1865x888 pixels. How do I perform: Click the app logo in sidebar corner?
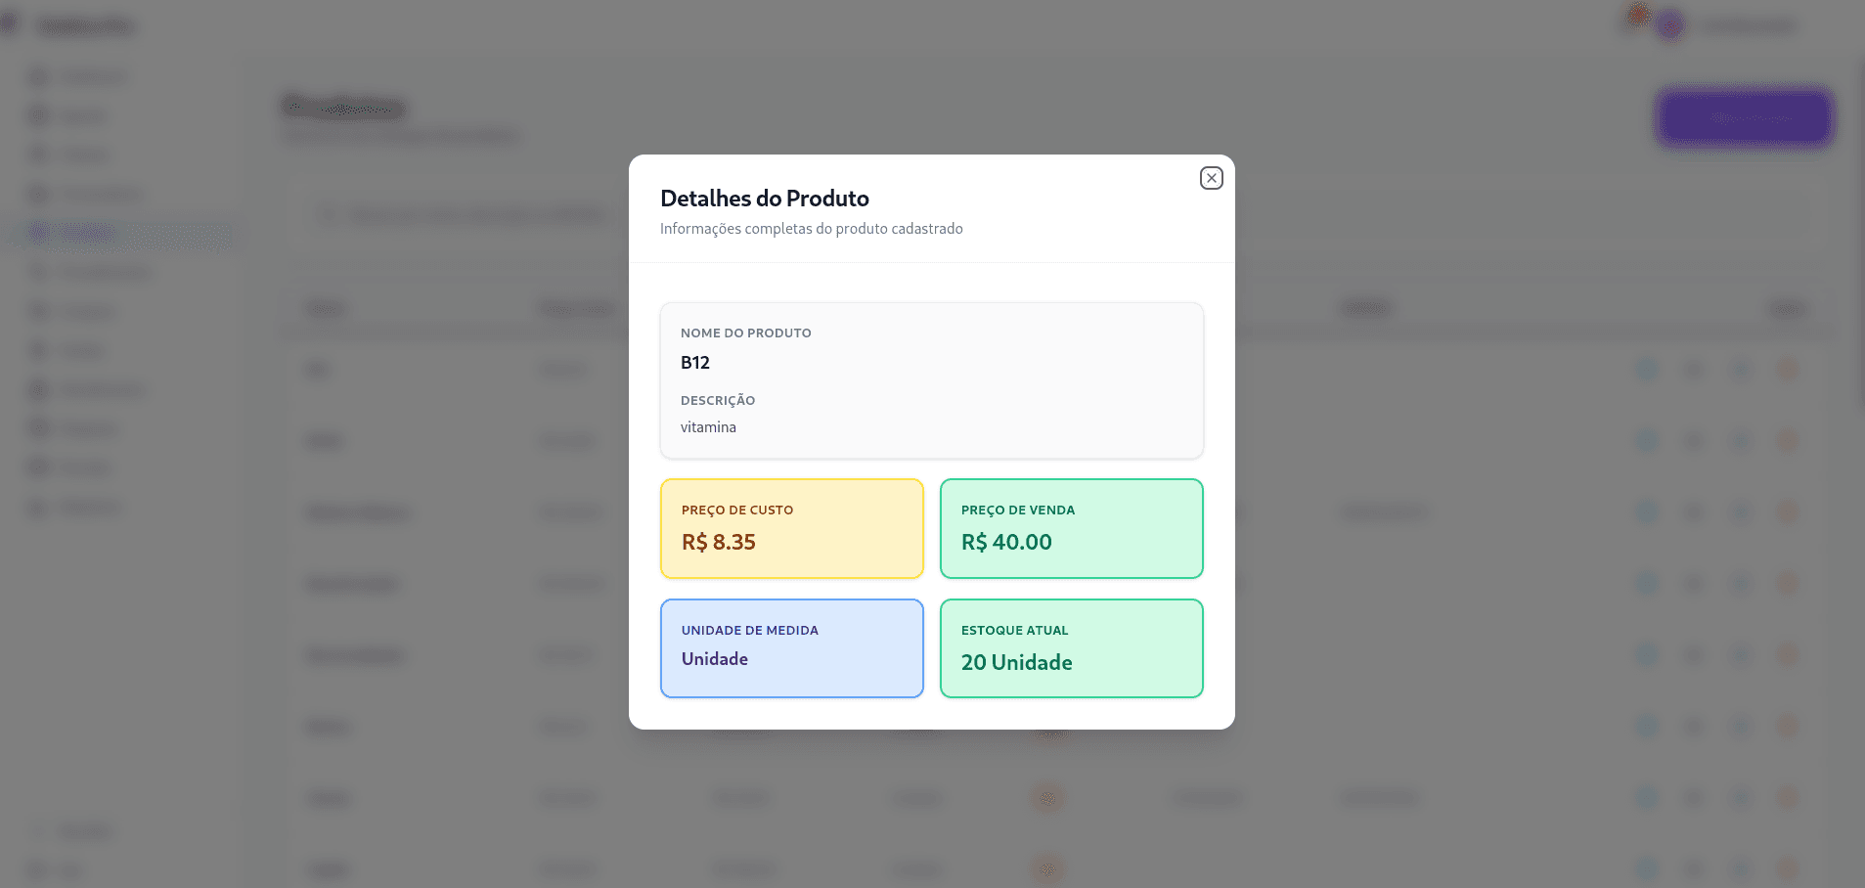[10, 23]
